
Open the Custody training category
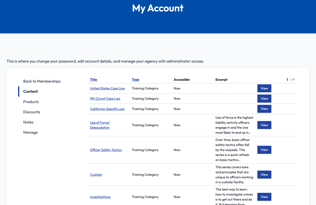coord(96,174)
